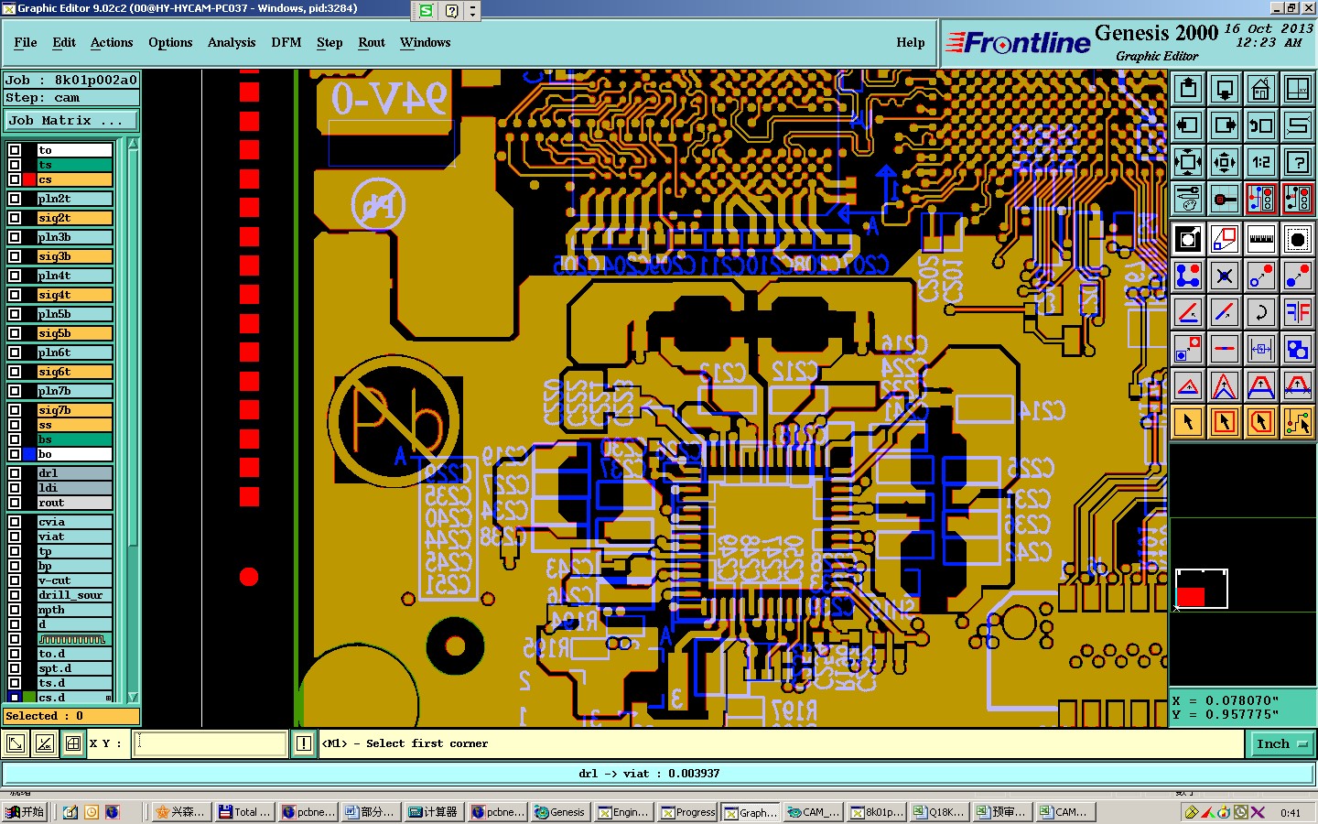
Task: Open the ruler measure tool
Action: point(1261,239)
